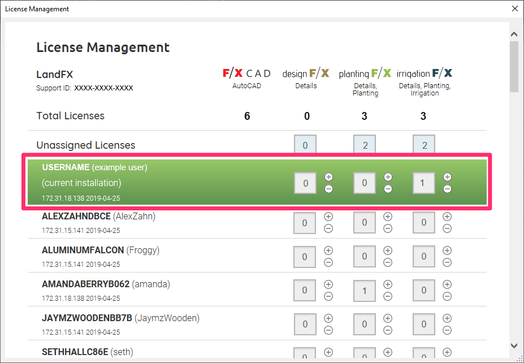Add a Planting F/X license to ALUMINUMFALCON

click(388, 250)
